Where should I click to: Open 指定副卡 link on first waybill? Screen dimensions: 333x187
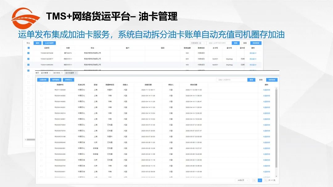point(253,53)
